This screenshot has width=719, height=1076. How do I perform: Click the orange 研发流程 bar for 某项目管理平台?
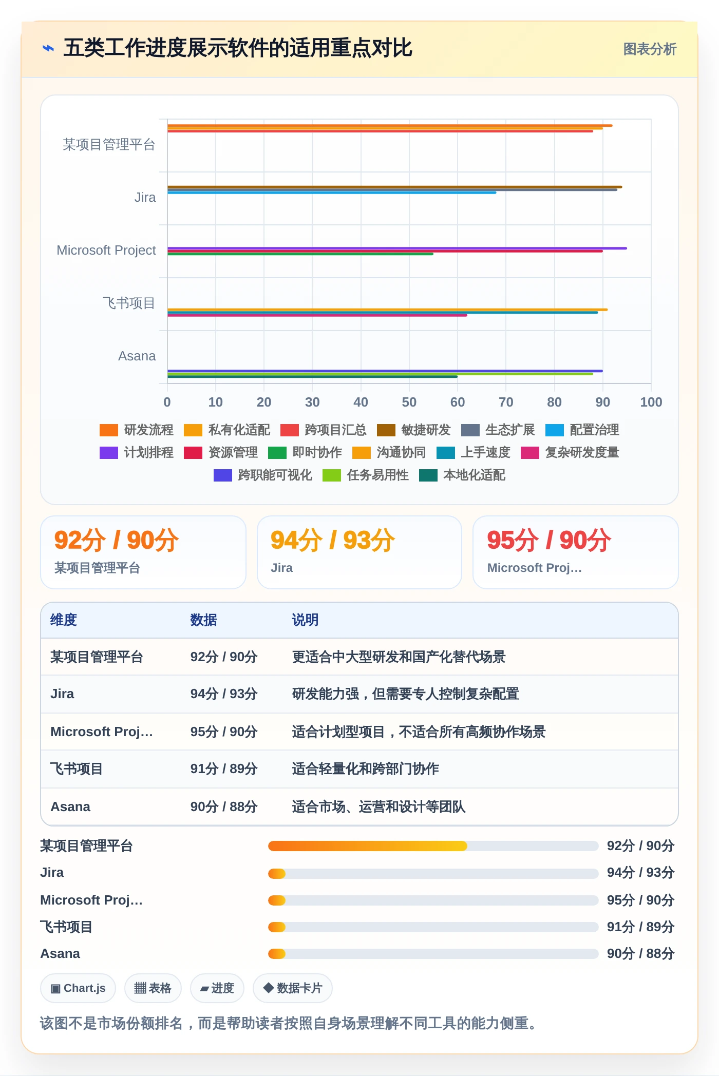(390, 125)
